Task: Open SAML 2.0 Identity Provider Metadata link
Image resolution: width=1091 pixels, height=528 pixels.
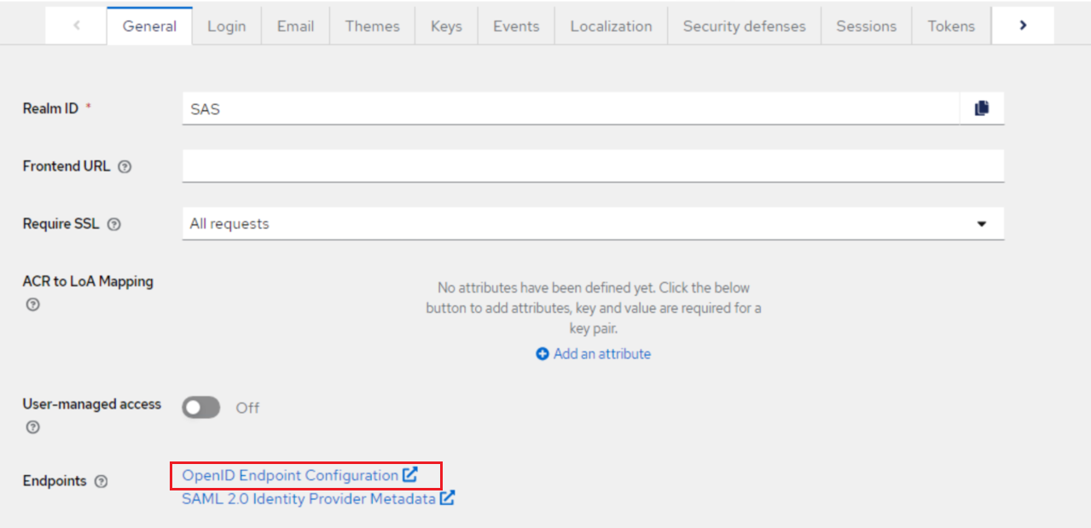Action: (x=309, y=499)
